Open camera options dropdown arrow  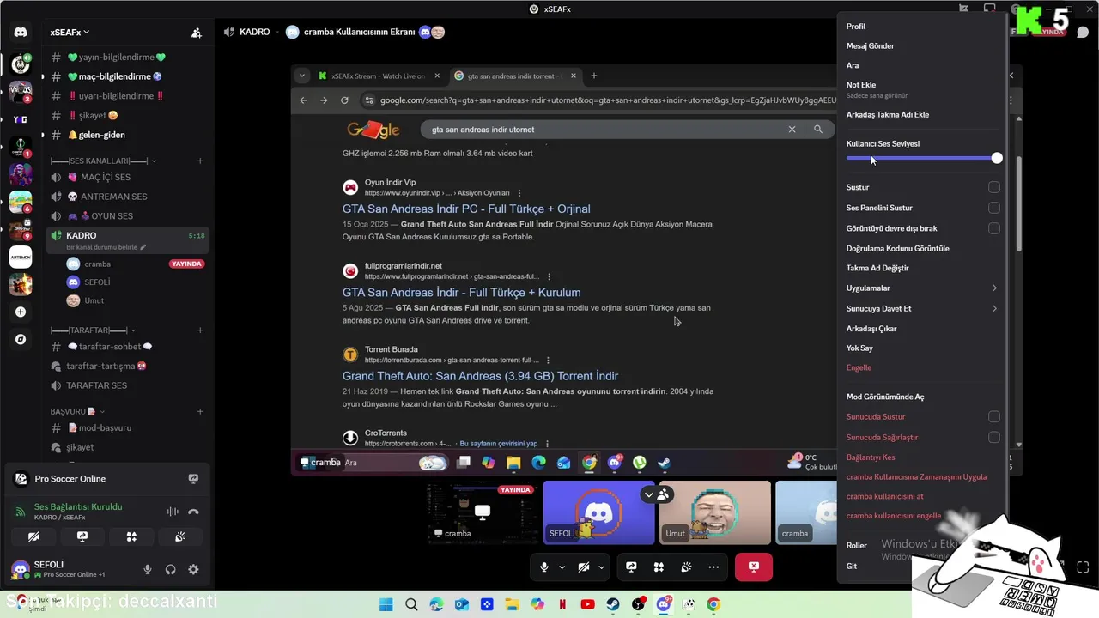tap(602, 567)
